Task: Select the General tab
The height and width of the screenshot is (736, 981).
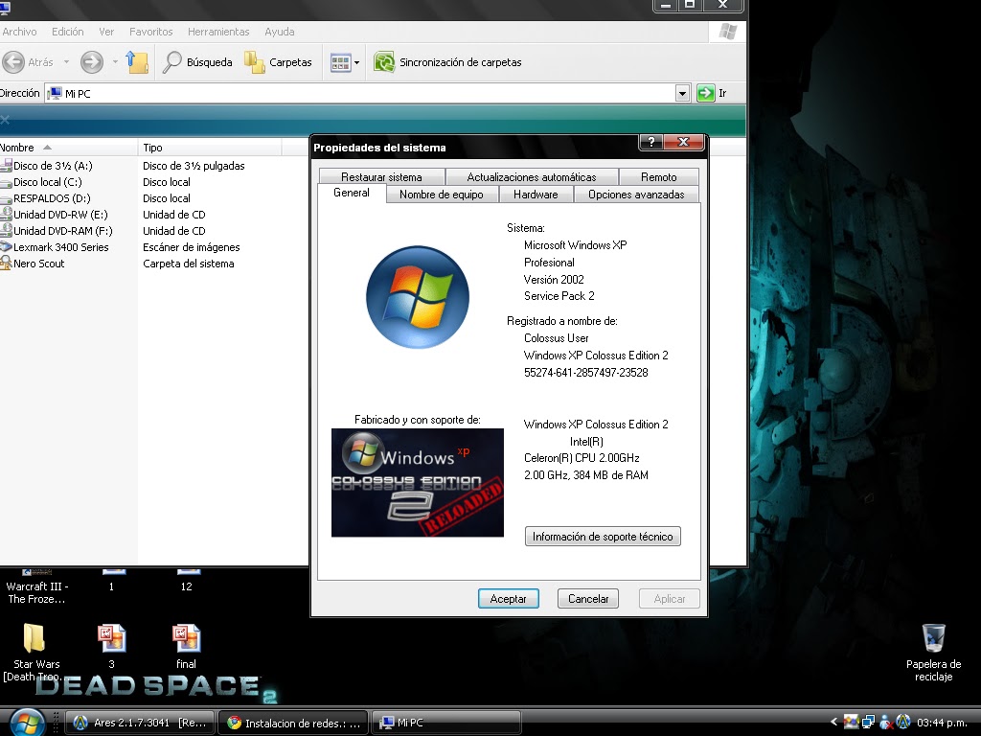Action: coord(351,193)
